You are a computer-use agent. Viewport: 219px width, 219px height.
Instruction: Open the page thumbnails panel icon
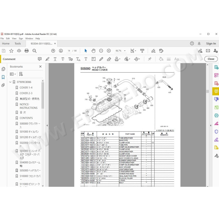coord(3,69)
